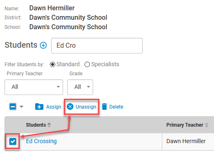Click the Delete trash can icon
This screenshot has width=214, height=153.
pos(104,107)
